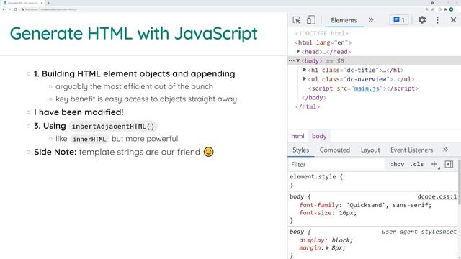This screenshot has width=461, height=259.
Task: Expand the h1 dc-title node
Action: (x=305, y=70)
